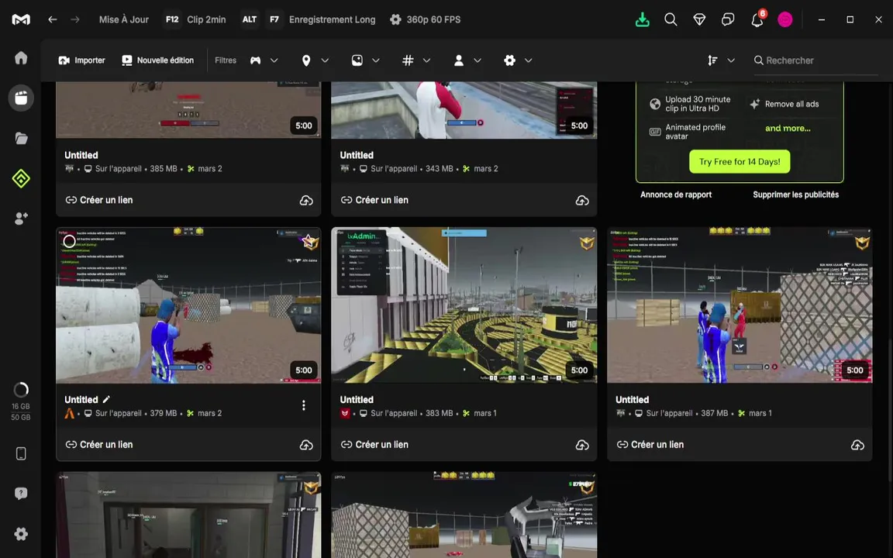The width and height of the screenshot is (893, 558).
Task: Create link for 343 MB clip
Action: click(374, 200)
